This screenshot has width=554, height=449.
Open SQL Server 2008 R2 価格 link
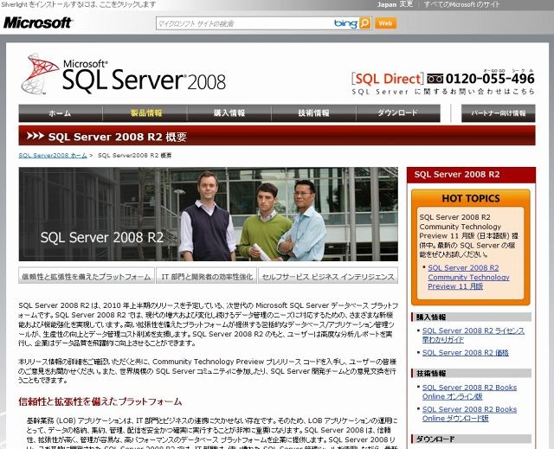pos(466,353)
